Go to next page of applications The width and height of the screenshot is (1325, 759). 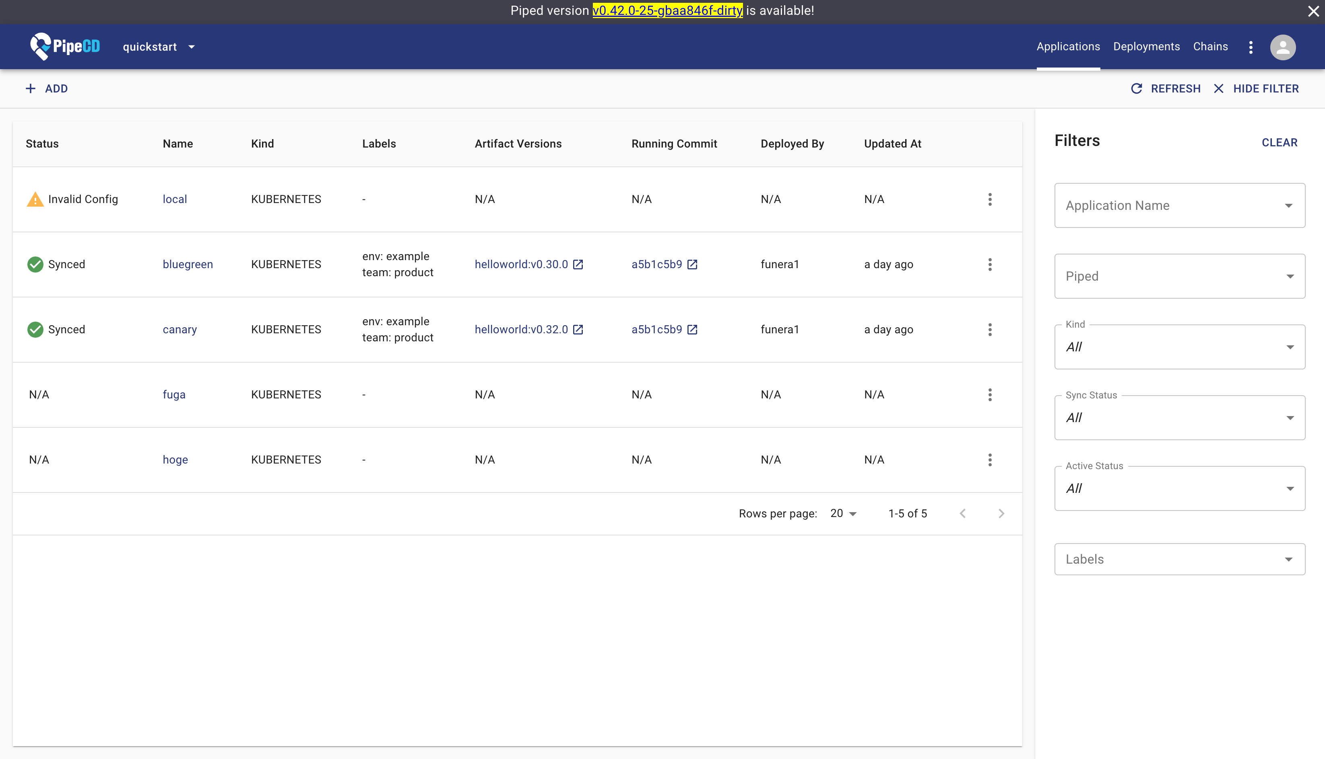(x=1001, y=513)
